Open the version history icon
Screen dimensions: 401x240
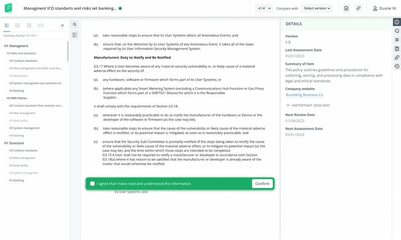click(397, 66)
